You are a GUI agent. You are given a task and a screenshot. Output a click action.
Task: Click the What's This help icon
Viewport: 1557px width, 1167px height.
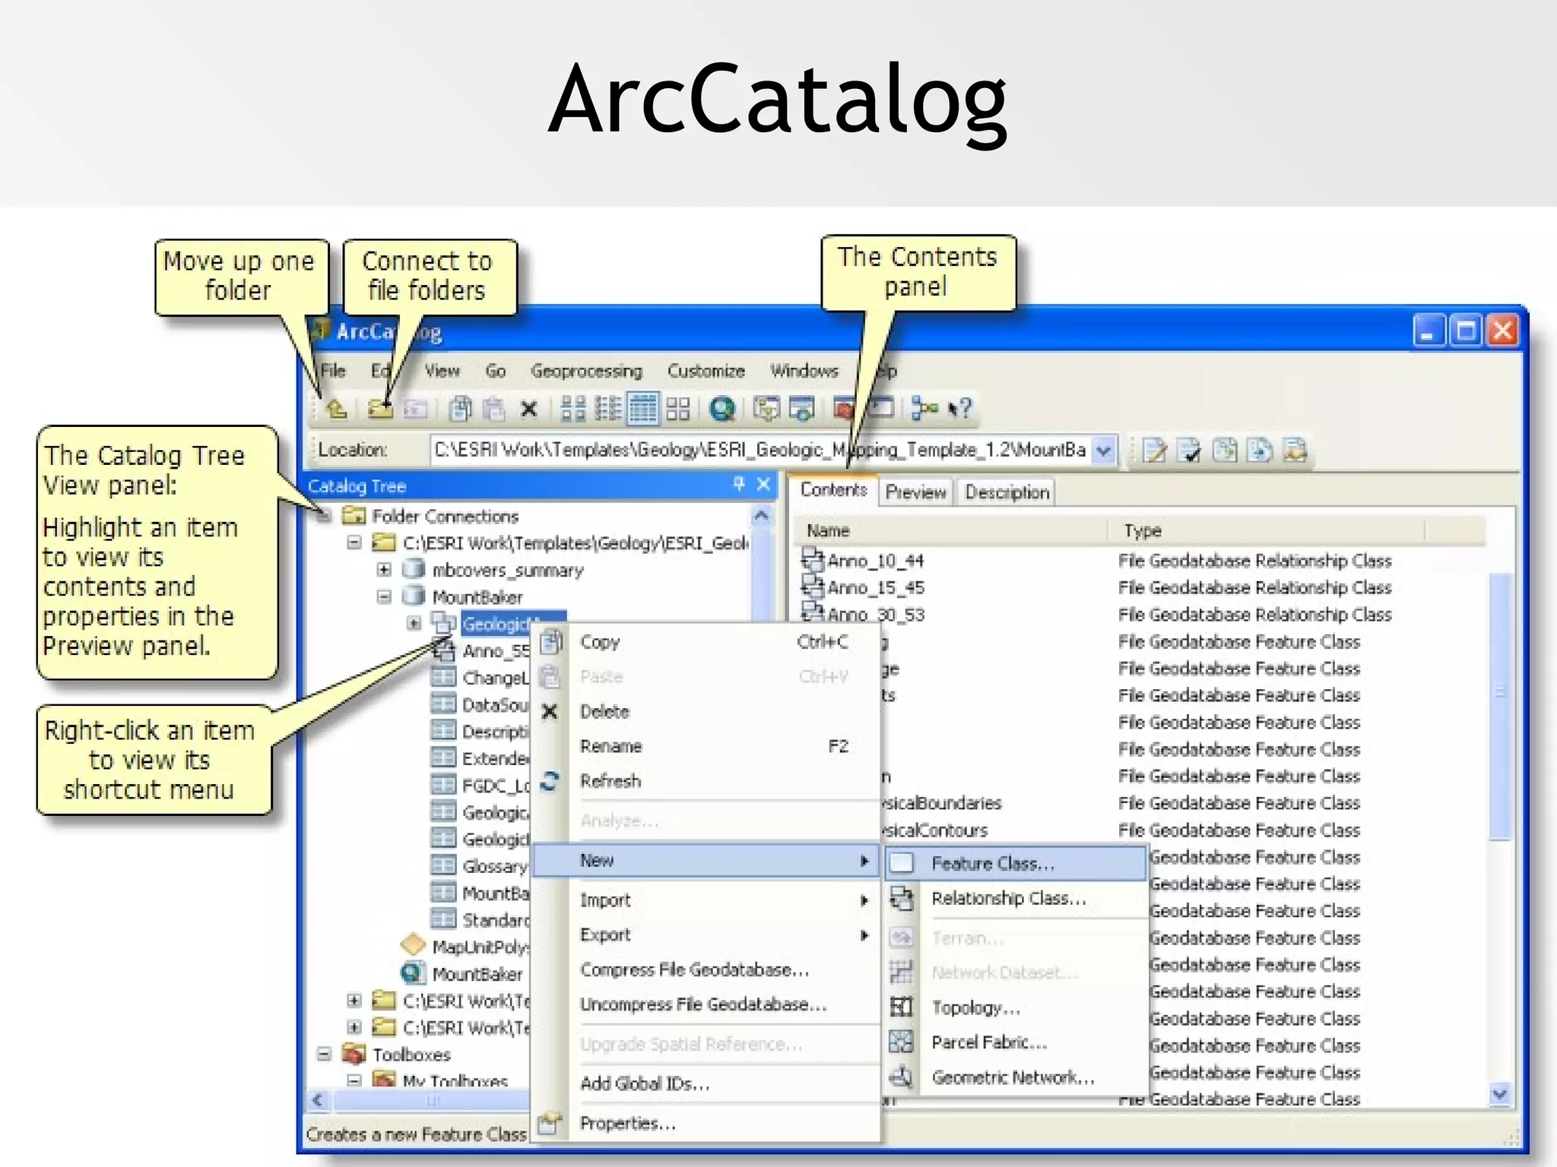tap(960, 409)
